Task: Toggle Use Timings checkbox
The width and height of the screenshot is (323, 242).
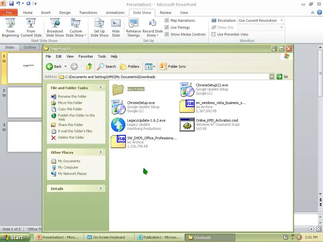Action: 167,27
